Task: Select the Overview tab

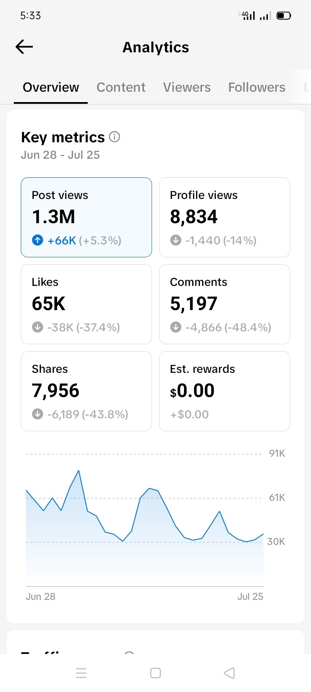Action: [51, 87]
